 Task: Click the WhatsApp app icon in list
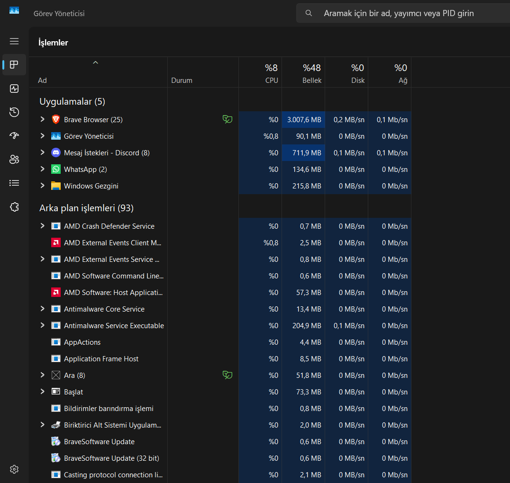[56, 169]
